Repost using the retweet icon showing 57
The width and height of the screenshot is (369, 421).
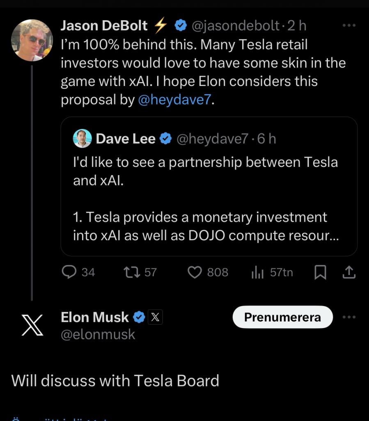click(x=132, y=272)
